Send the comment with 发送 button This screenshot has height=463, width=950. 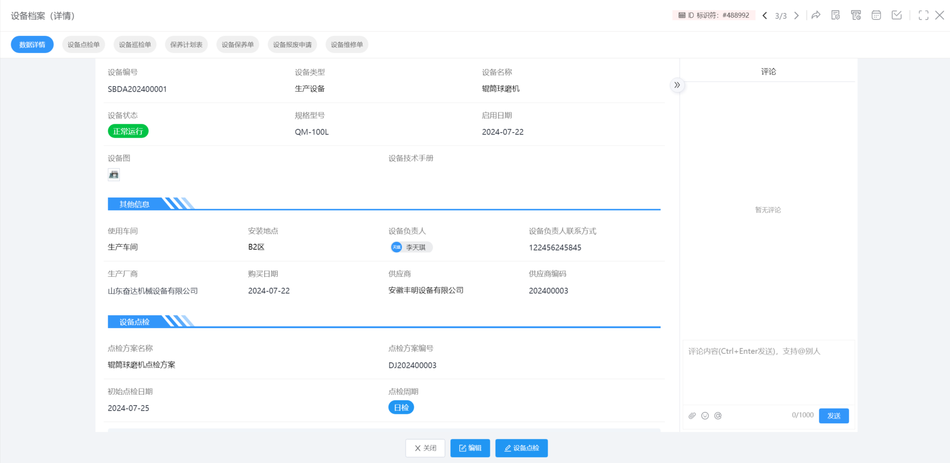[x=833, y=416]
